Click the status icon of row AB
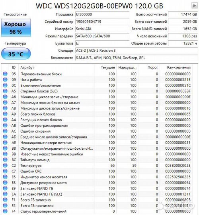Viewport: 199px width, 215px height. coord(5,125)
